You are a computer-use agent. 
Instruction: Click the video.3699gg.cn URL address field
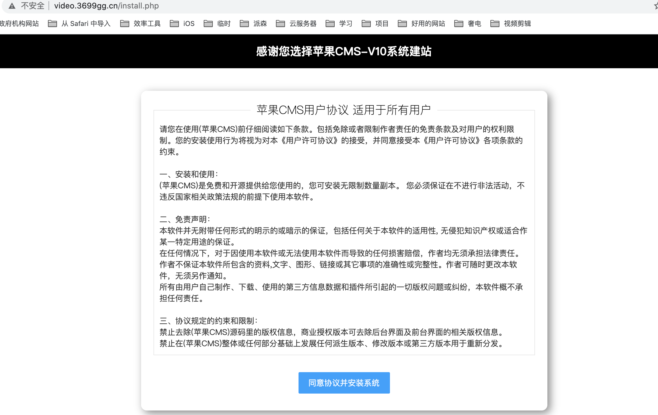point(106,6)
